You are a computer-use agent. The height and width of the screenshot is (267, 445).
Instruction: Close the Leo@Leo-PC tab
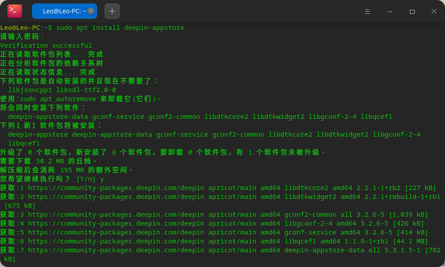click(91, 11)
